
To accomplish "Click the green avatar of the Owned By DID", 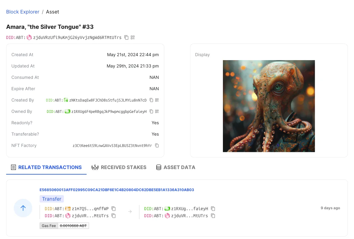I will [x=68, y=111].
